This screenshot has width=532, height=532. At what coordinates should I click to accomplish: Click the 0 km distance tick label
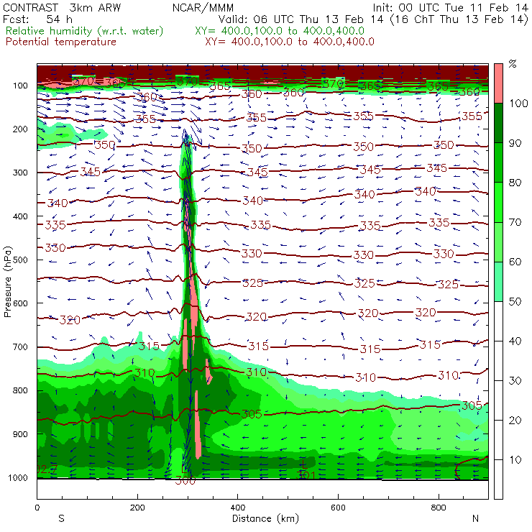pyautogui.click(x=37, y=508)
